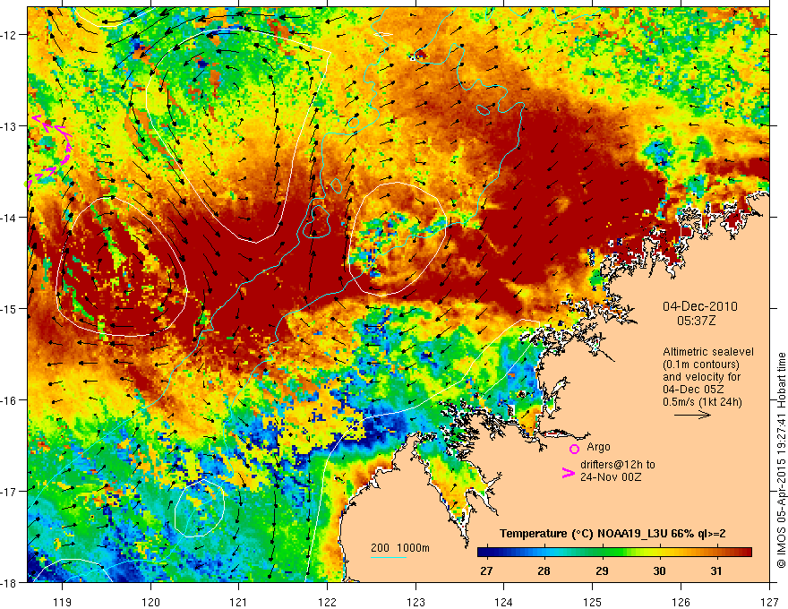
Task: Click the (0.1m contours) caption line
Action: [701, 365]
